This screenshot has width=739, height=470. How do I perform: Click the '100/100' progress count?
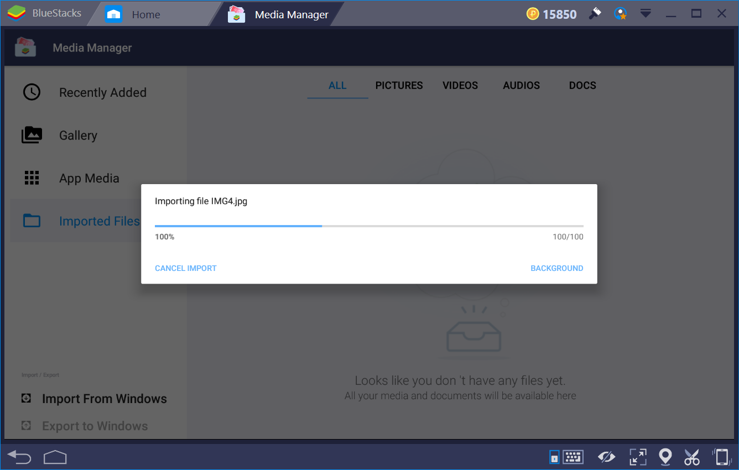[x=568, y=237]
